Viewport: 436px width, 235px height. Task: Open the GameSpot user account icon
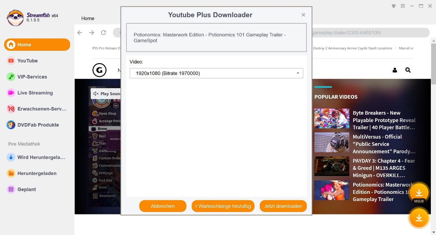tap(395, 70)
